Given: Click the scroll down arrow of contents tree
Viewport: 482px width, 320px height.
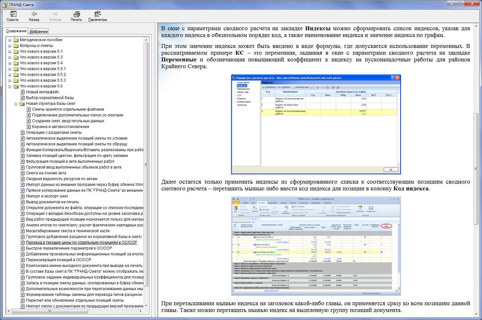Looking at the screenshot, I should 146,306.
